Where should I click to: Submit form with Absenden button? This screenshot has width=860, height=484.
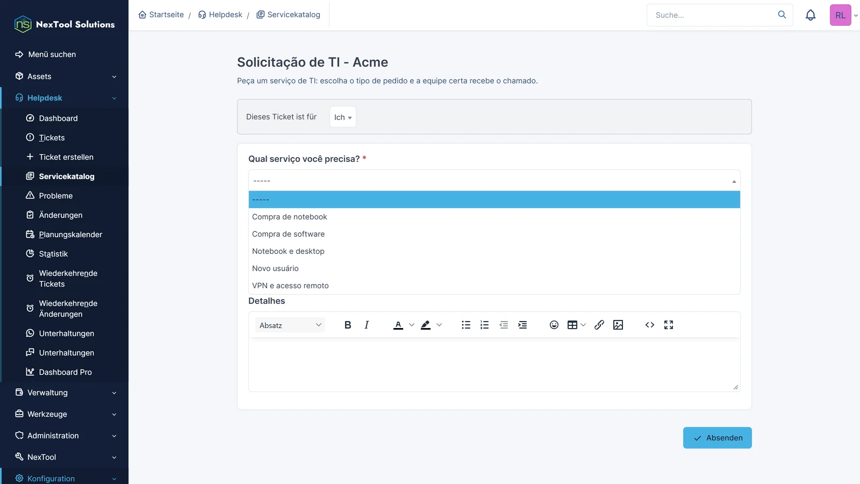point(718,438)
